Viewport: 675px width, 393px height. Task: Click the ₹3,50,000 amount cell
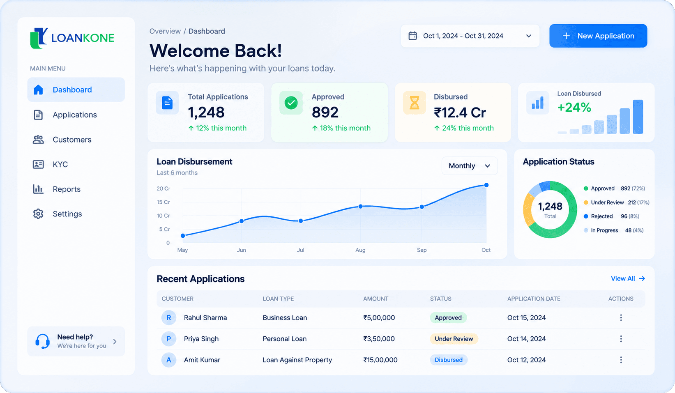click(x=379, y=339)
